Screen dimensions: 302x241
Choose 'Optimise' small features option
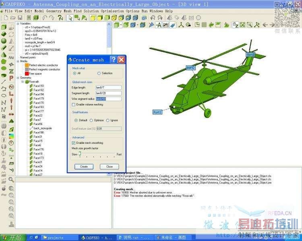pyautogui.click(x=91, y=120)
